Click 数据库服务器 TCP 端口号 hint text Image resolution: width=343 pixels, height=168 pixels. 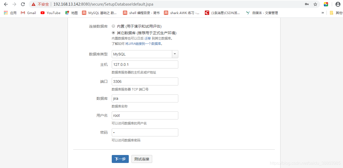coord(130,89)
